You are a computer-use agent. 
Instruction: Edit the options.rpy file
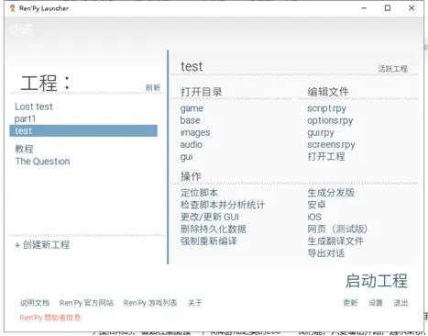pyautogui.click(x=330, y=120)
